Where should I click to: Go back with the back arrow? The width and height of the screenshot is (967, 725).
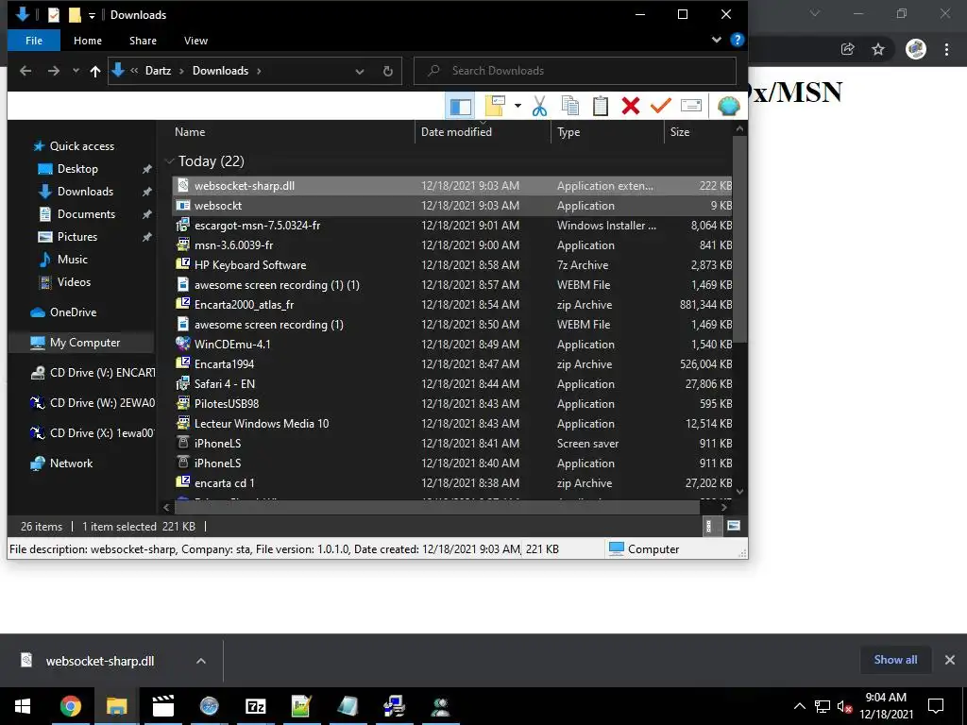(25, 71)
